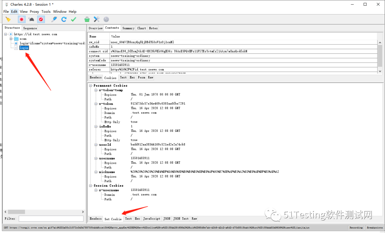Select the login-iframe request item
The height and width of the screenshot is (233, 385).
[52, 43]
